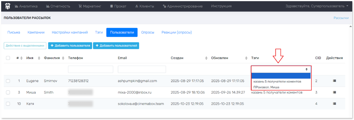Toggle the select-all checkbox in table header
The image size is (354, 120).
click(8, 58)
